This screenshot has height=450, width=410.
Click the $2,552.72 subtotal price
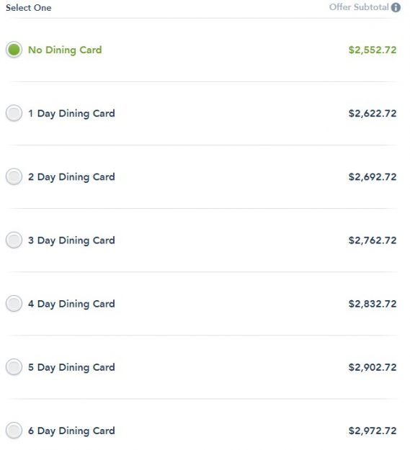pyautogui.click(x=373, y=50)
